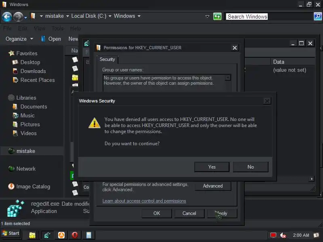Choose No in Windows Security dialog
The image size is (323, 242).
click(250, 167)
